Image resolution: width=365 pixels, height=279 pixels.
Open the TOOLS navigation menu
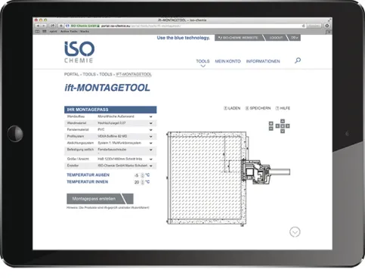pos(203,61)
